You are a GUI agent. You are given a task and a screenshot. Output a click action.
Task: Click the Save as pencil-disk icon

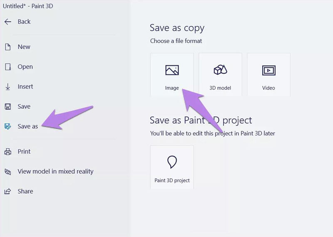[x=8, y=126]
